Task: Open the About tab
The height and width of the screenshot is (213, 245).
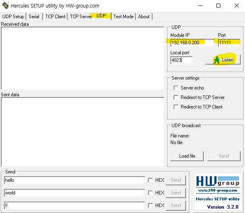Action: coord(144,17)
